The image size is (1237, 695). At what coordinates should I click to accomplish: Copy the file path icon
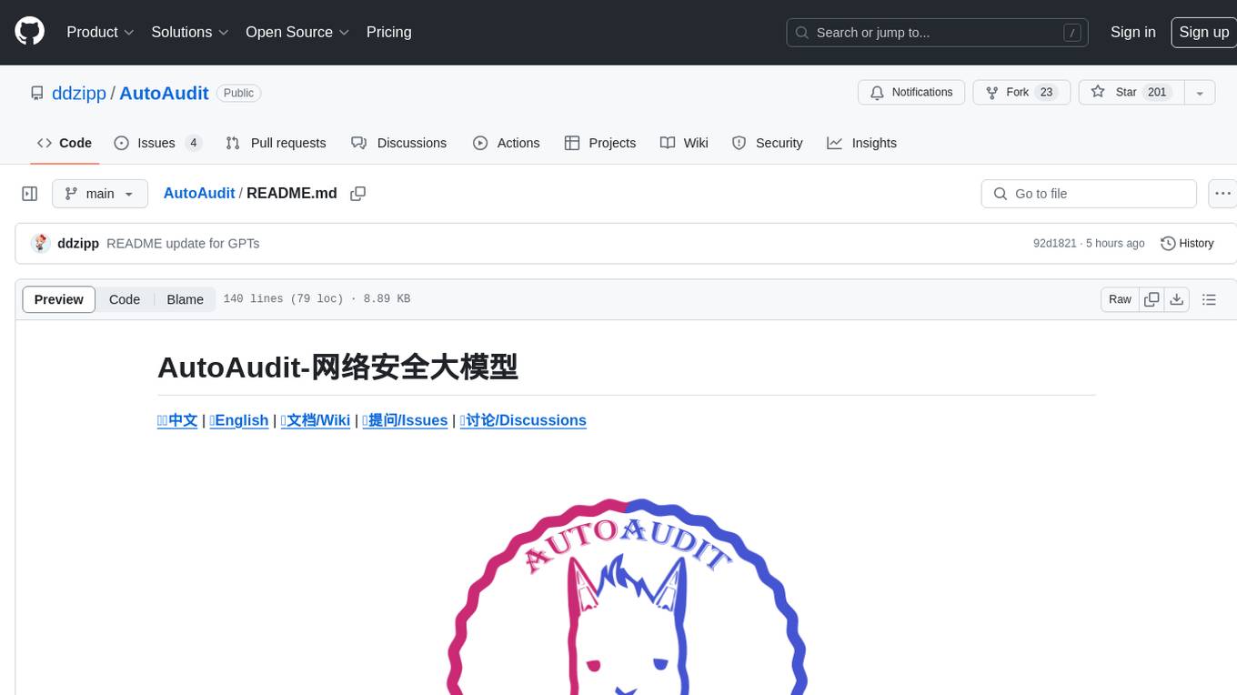(358, 194)
